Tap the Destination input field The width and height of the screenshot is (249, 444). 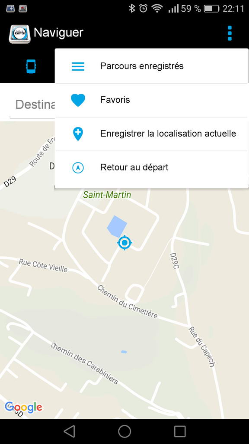32,105
